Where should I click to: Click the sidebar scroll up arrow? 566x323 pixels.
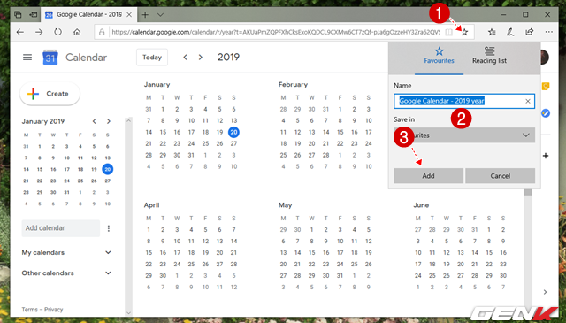point(128,121)
